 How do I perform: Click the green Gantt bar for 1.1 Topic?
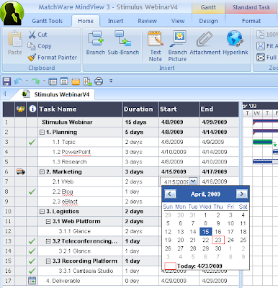262,142
